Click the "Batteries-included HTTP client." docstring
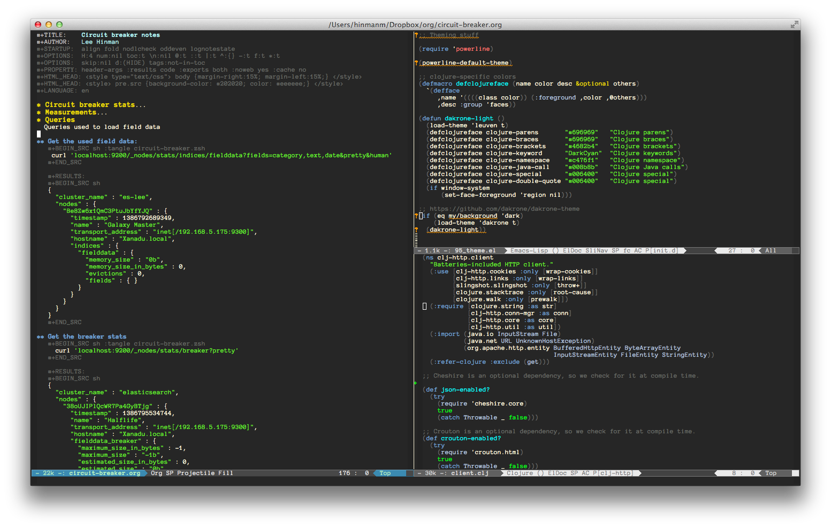This screenshot has width=831, height=528. tap(492, 265)
